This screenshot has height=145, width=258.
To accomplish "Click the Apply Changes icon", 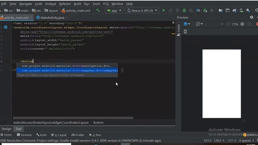I will tap(171, 10).
